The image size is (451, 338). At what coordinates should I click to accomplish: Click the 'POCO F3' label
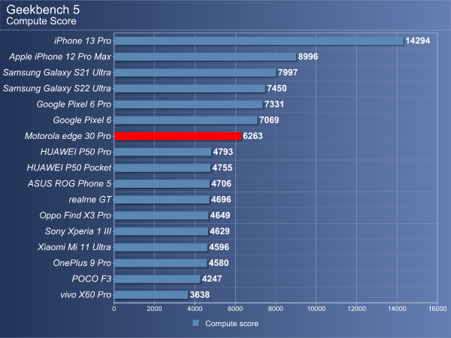[92, 279]
